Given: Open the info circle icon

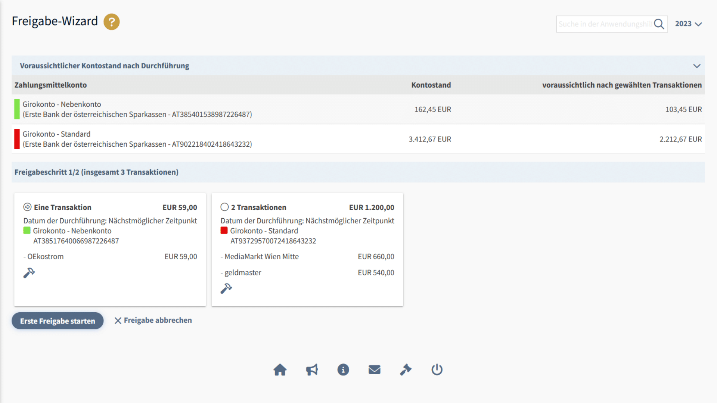Looking at the screenshot, I should (x=343, y=370).
